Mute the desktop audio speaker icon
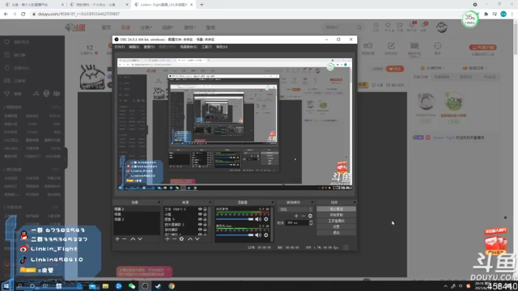Image resolution: width=518 pixels, height=291 pixels. pyautogui.click(x=258, y=219)
